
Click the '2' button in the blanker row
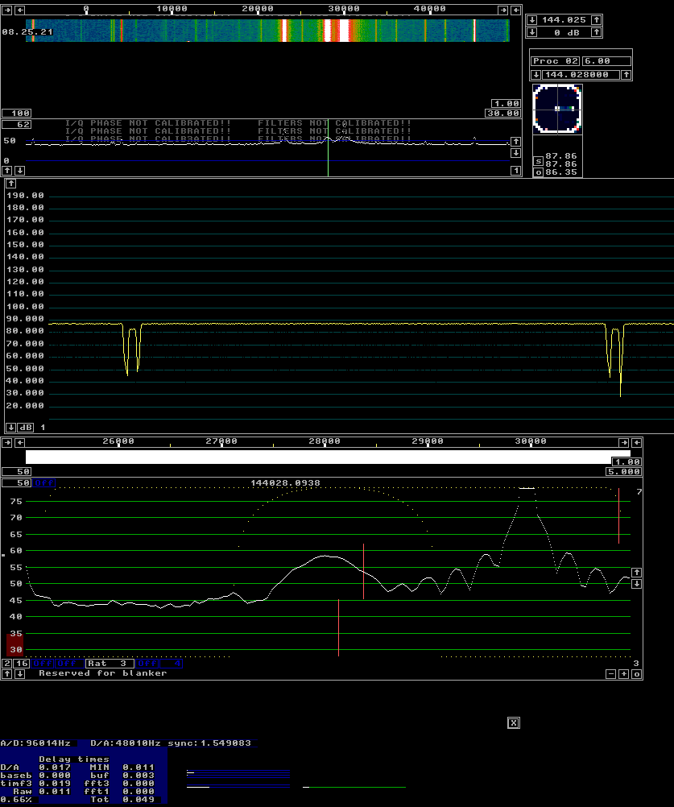[7, 664]
